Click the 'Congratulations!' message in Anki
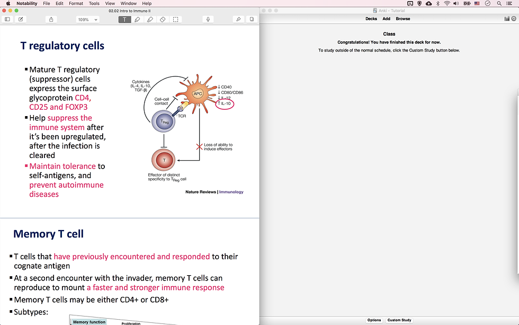Screen dimensions: 519x325 coord(389,42)
